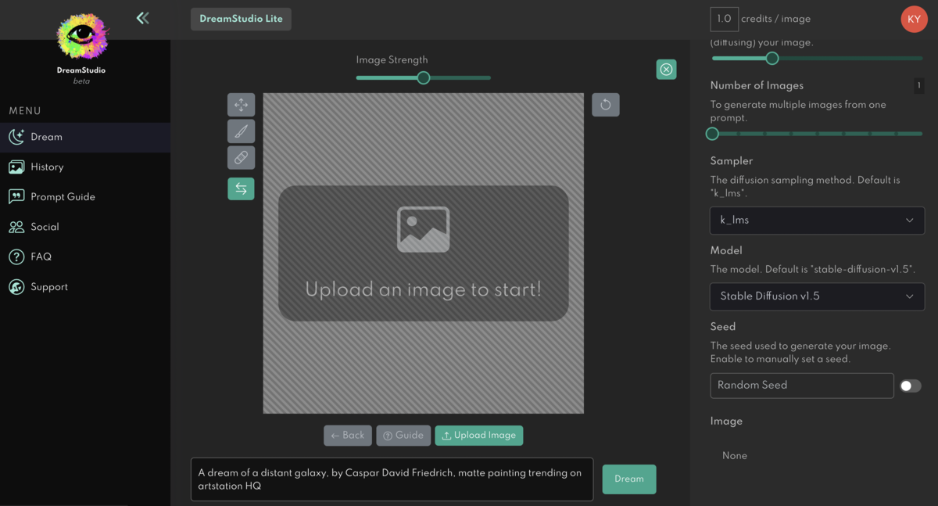Collapse the sidebar using the double chevron
This screenshot has height=506, width=938.
[x=142, y=17]
